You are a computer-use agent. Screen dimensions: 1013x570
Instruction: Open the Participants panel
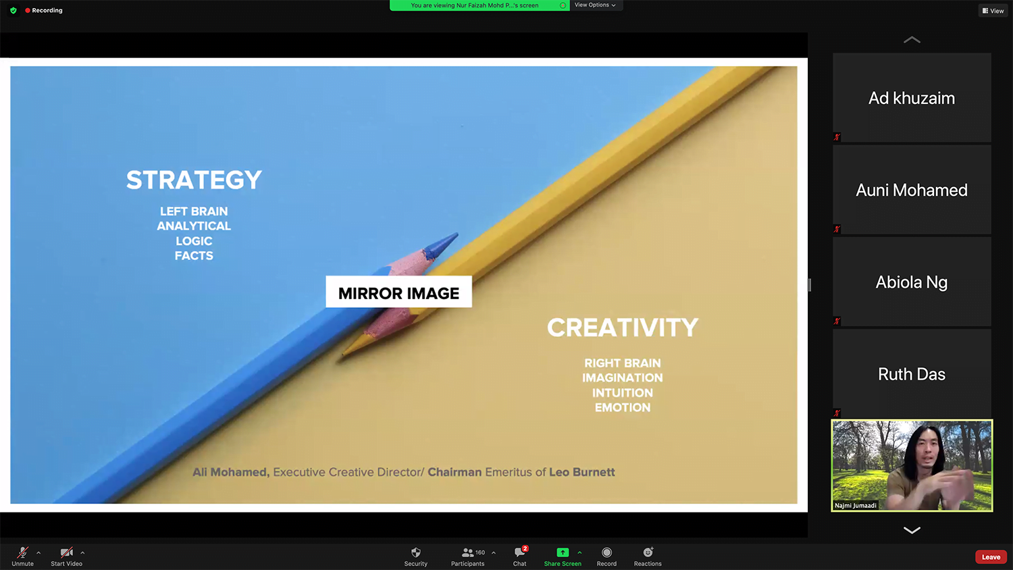pyautogui.click(x=467, y=552)
